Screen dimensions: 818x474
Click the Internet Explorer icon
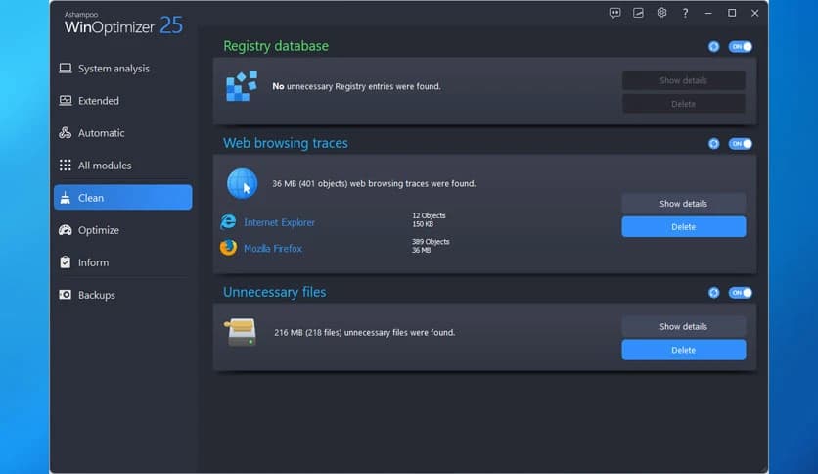pos(228,222)
